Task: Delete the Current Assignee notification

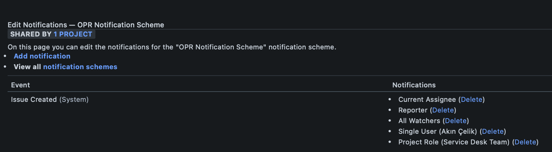Action: pos(471,100)
